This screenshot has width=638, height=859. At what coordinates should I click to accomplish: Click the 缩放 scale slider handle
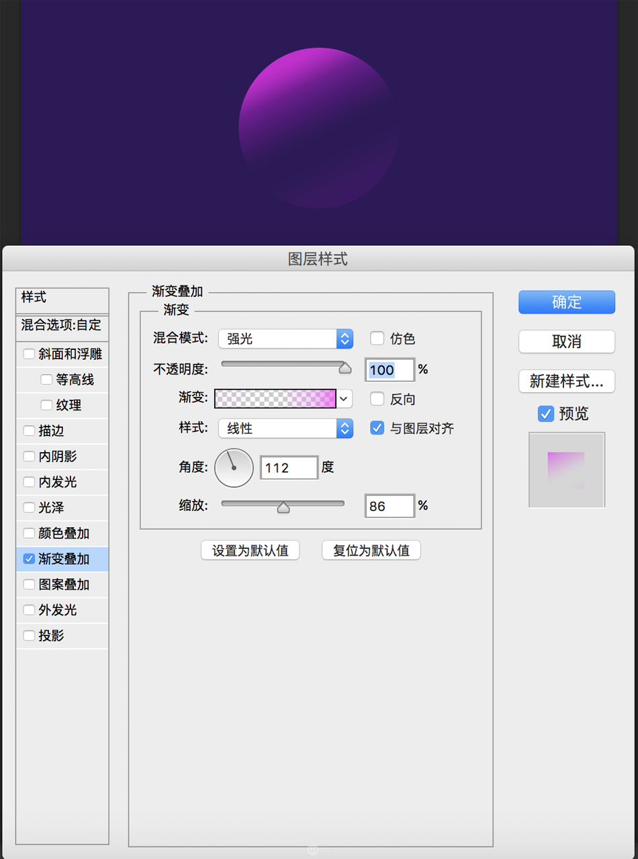coord(283,507)
